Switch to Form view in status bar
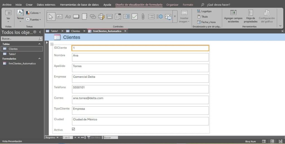 [x=264, y=141]
